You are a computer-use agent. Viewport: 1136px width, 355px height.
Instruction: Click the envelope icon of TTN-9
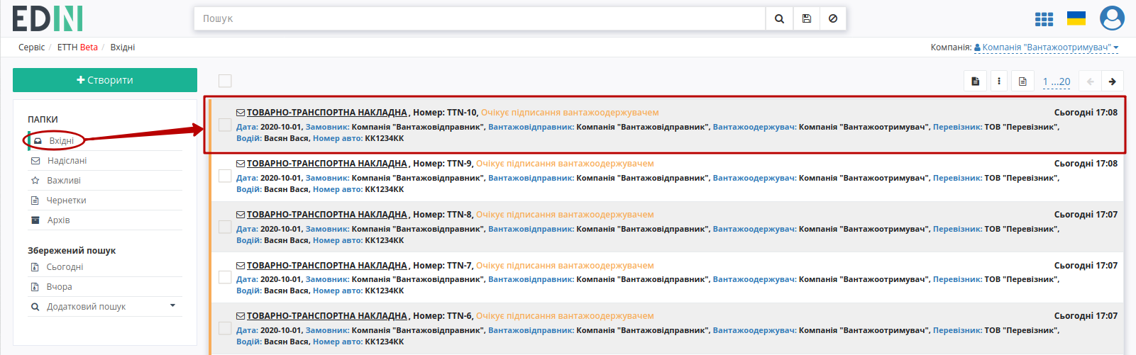point(241,164)
